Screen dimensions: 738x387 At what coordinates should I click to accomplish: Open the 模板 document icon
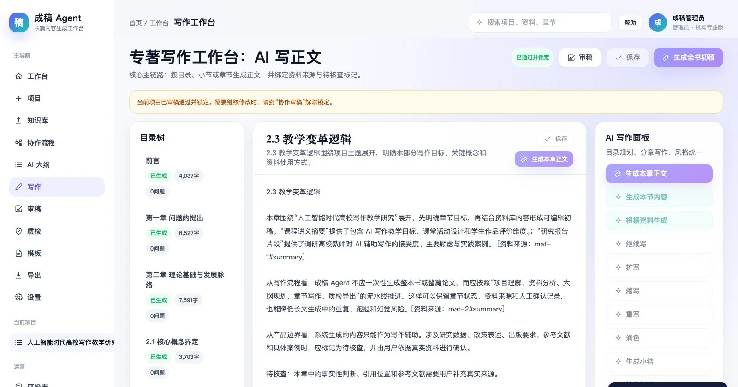point(18,253)
